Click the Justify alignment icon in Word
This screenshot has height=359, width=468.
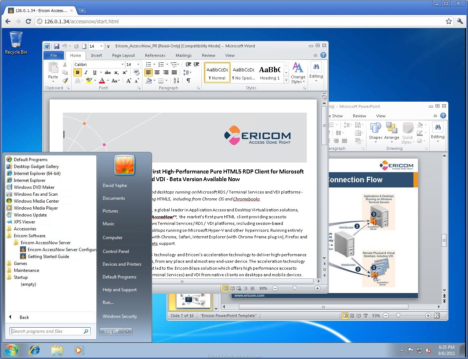tap(175, 73)
